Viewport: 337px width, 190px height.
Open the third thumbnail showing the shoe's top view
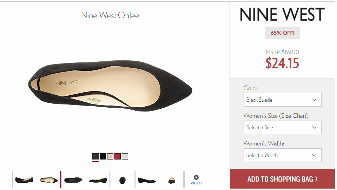(73, 179)
